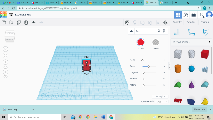Screen dimensions: 213x120
Task: Click the Radio slider handle
Action: [142, 60]
